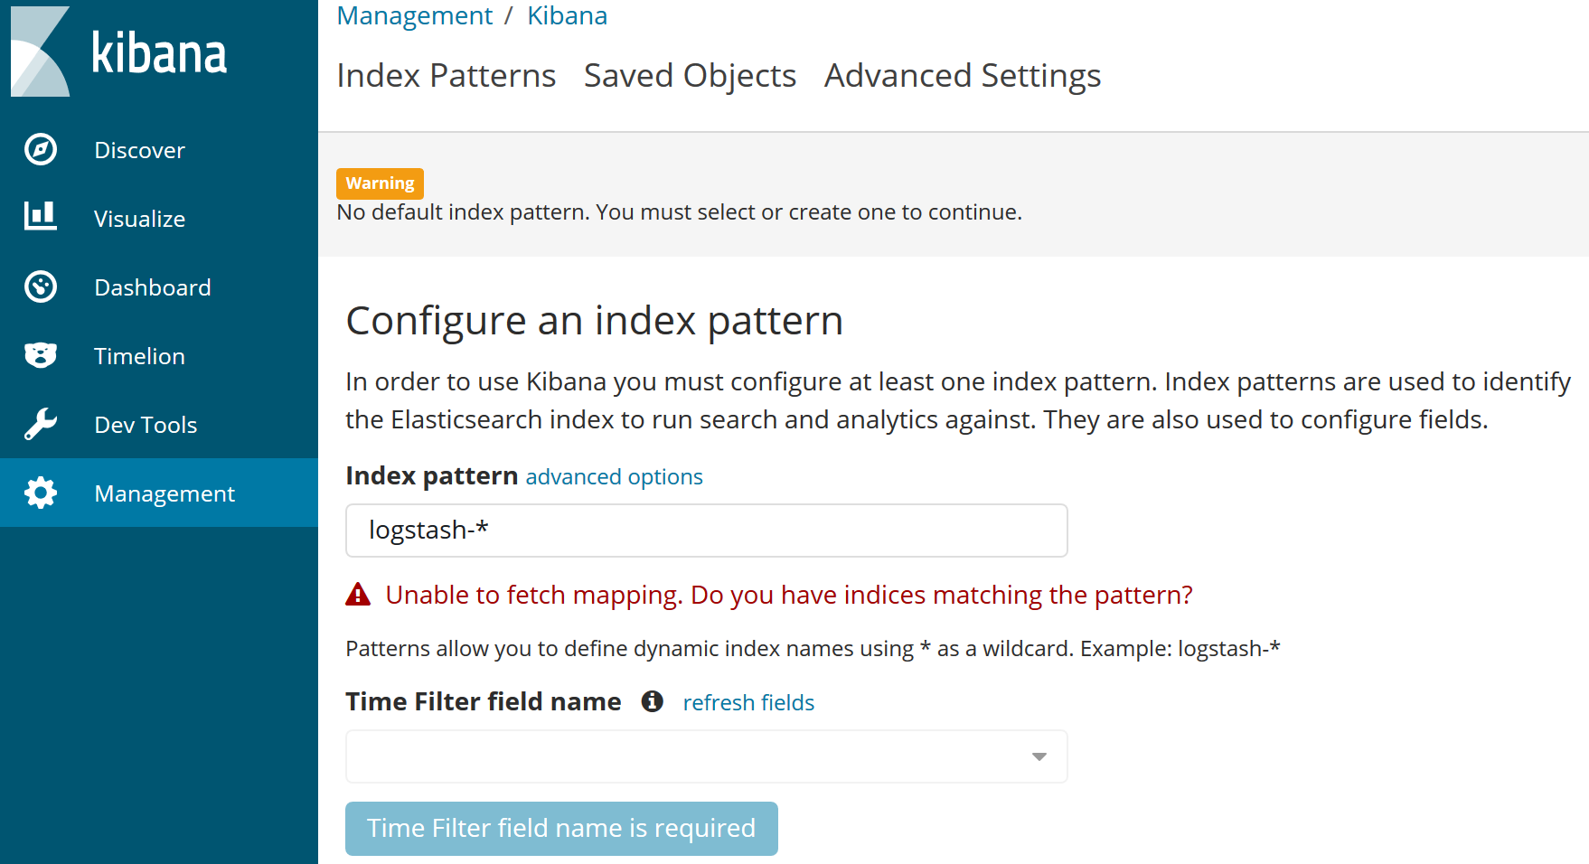Switch to the Saved Objects tab
Image resolution: width=1589 pixels, height=864 pixels.
point(690,76)
